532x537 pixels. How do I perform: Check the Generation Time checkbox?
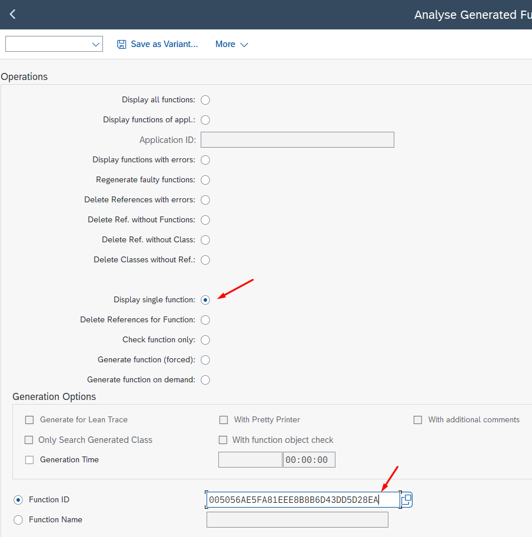pos(29,460)
